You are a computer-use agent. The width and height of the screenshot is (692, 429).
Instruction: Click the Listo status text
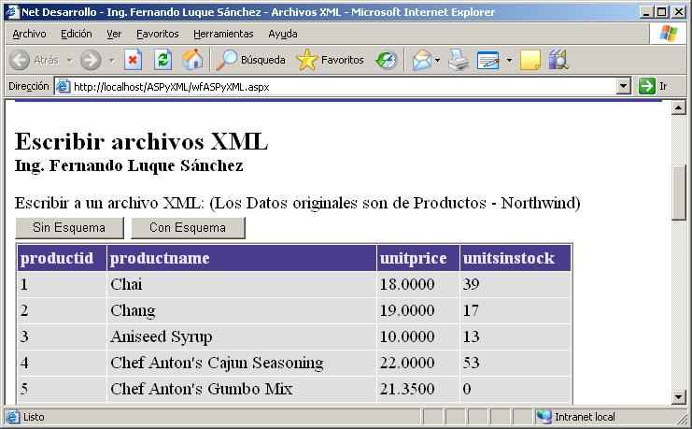(x=34, y=417)
